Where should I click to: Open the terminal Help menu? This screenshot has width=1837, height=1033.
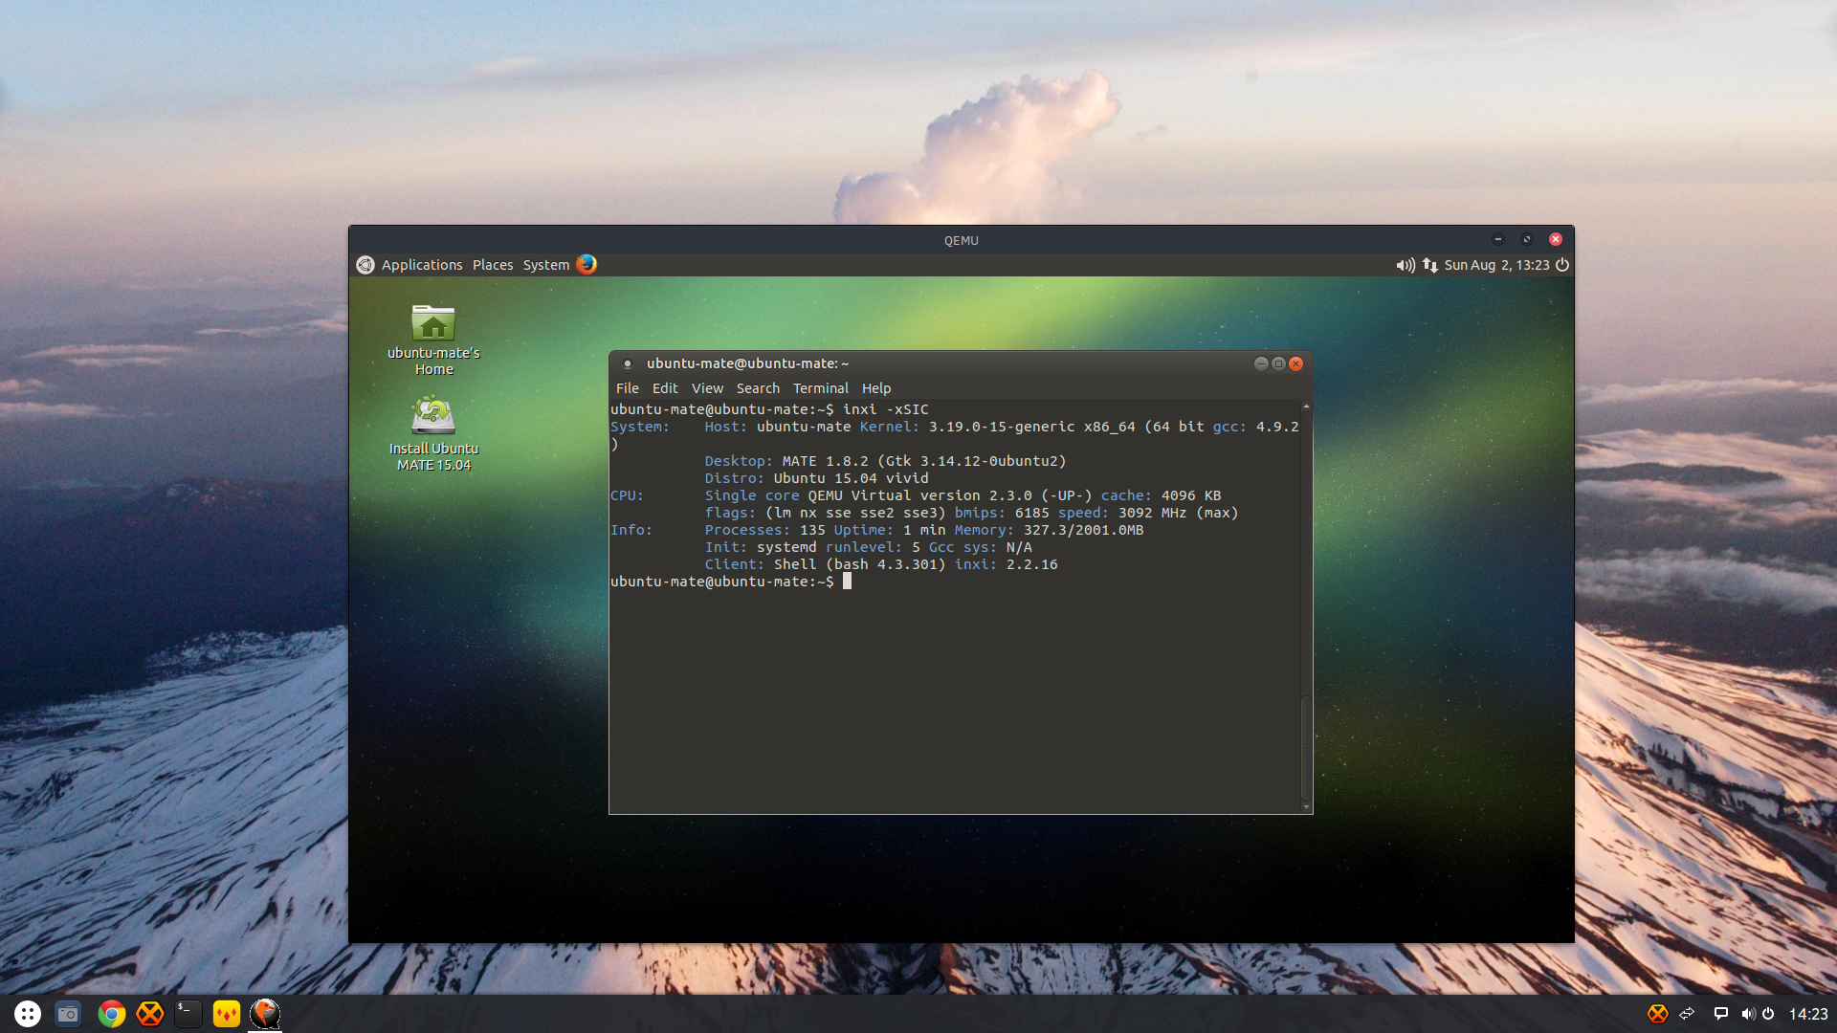point(876,388)
